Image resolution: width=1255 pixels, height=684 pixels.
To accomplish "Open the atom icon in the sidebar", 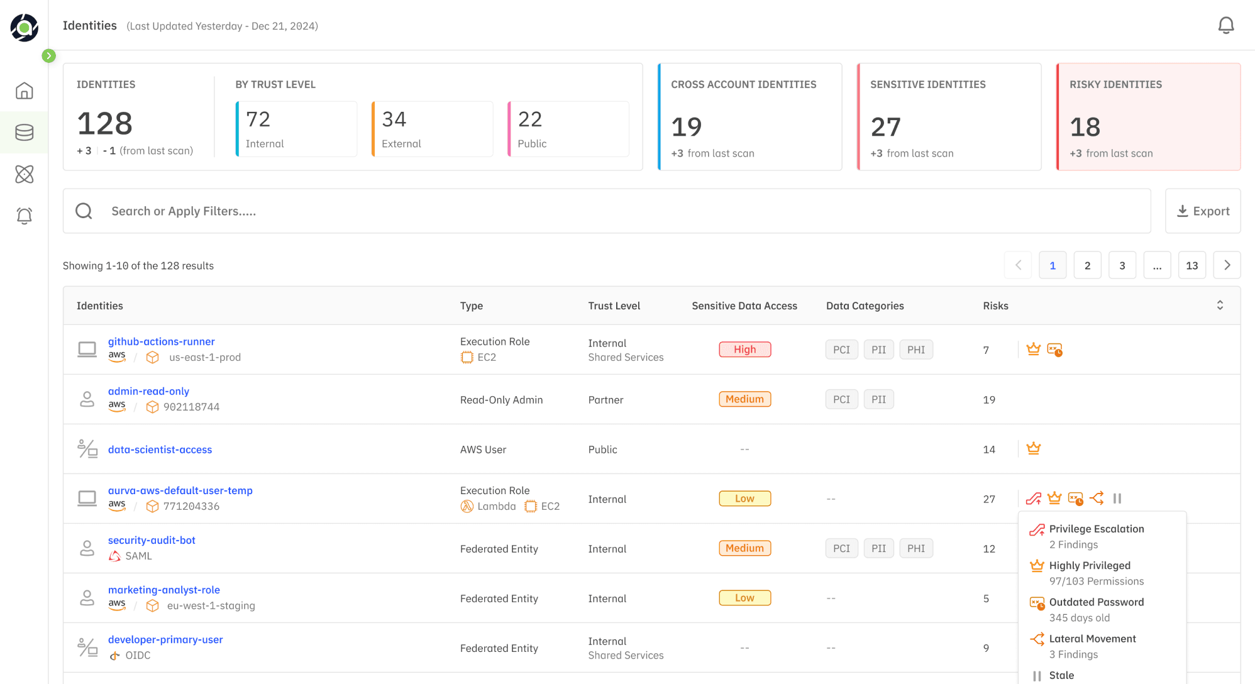I will [25, 174].
